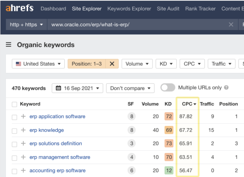This screenshot has height=177, width=244.
Task: Sort by the Keyword column header
Action: coord(30,104)
